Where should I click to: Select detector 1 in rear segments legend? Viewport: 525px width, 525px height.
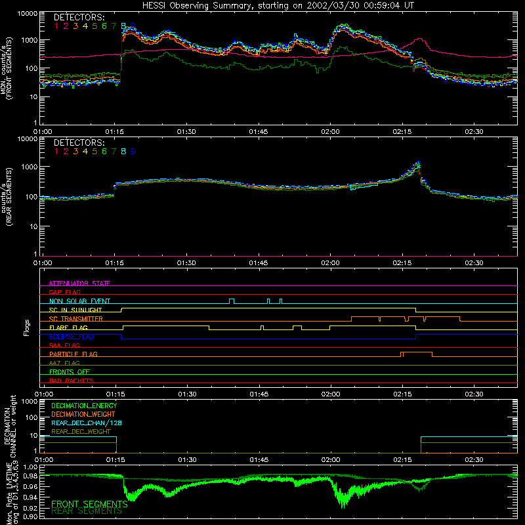click(56, 152)
